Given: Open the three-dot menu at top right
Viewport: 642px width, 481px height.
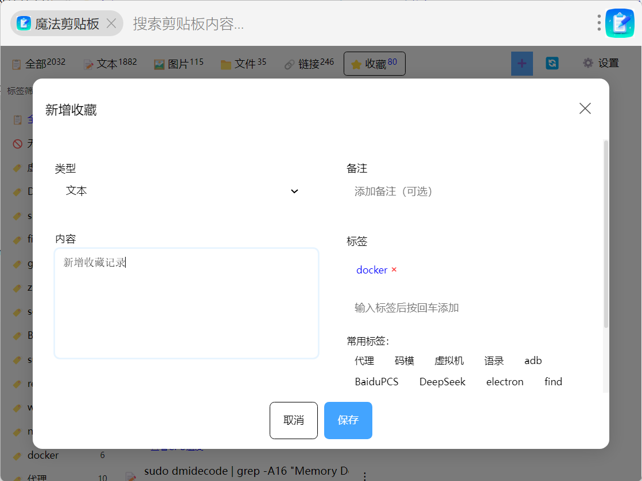Looking at the screenshot, I should 598,23.
